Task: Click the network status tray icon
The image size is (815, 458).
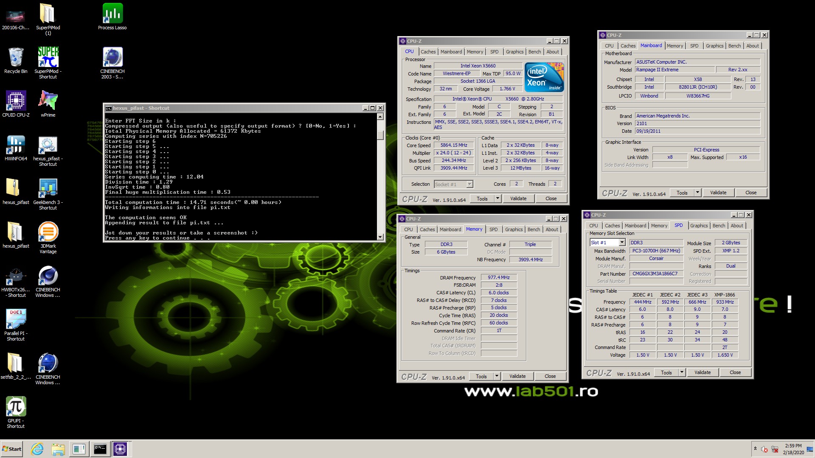Action: point(775,449)
